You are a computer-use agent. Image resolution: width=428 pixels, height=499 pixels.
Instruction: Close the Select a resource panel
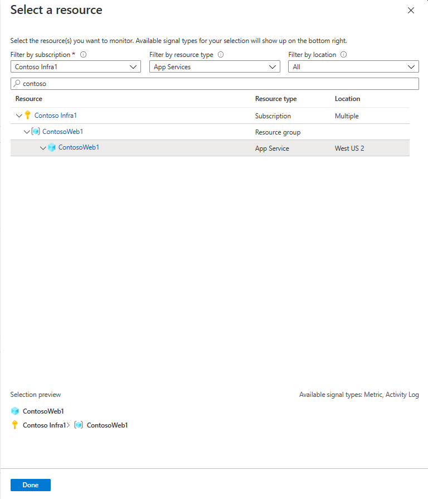411,11
